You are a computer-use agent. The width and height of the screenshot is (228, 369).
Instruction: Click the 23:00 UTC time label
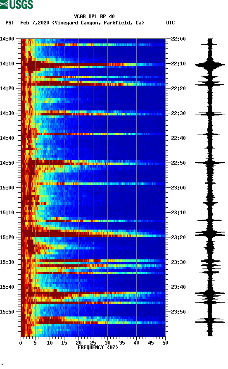[x=178, y=188]
